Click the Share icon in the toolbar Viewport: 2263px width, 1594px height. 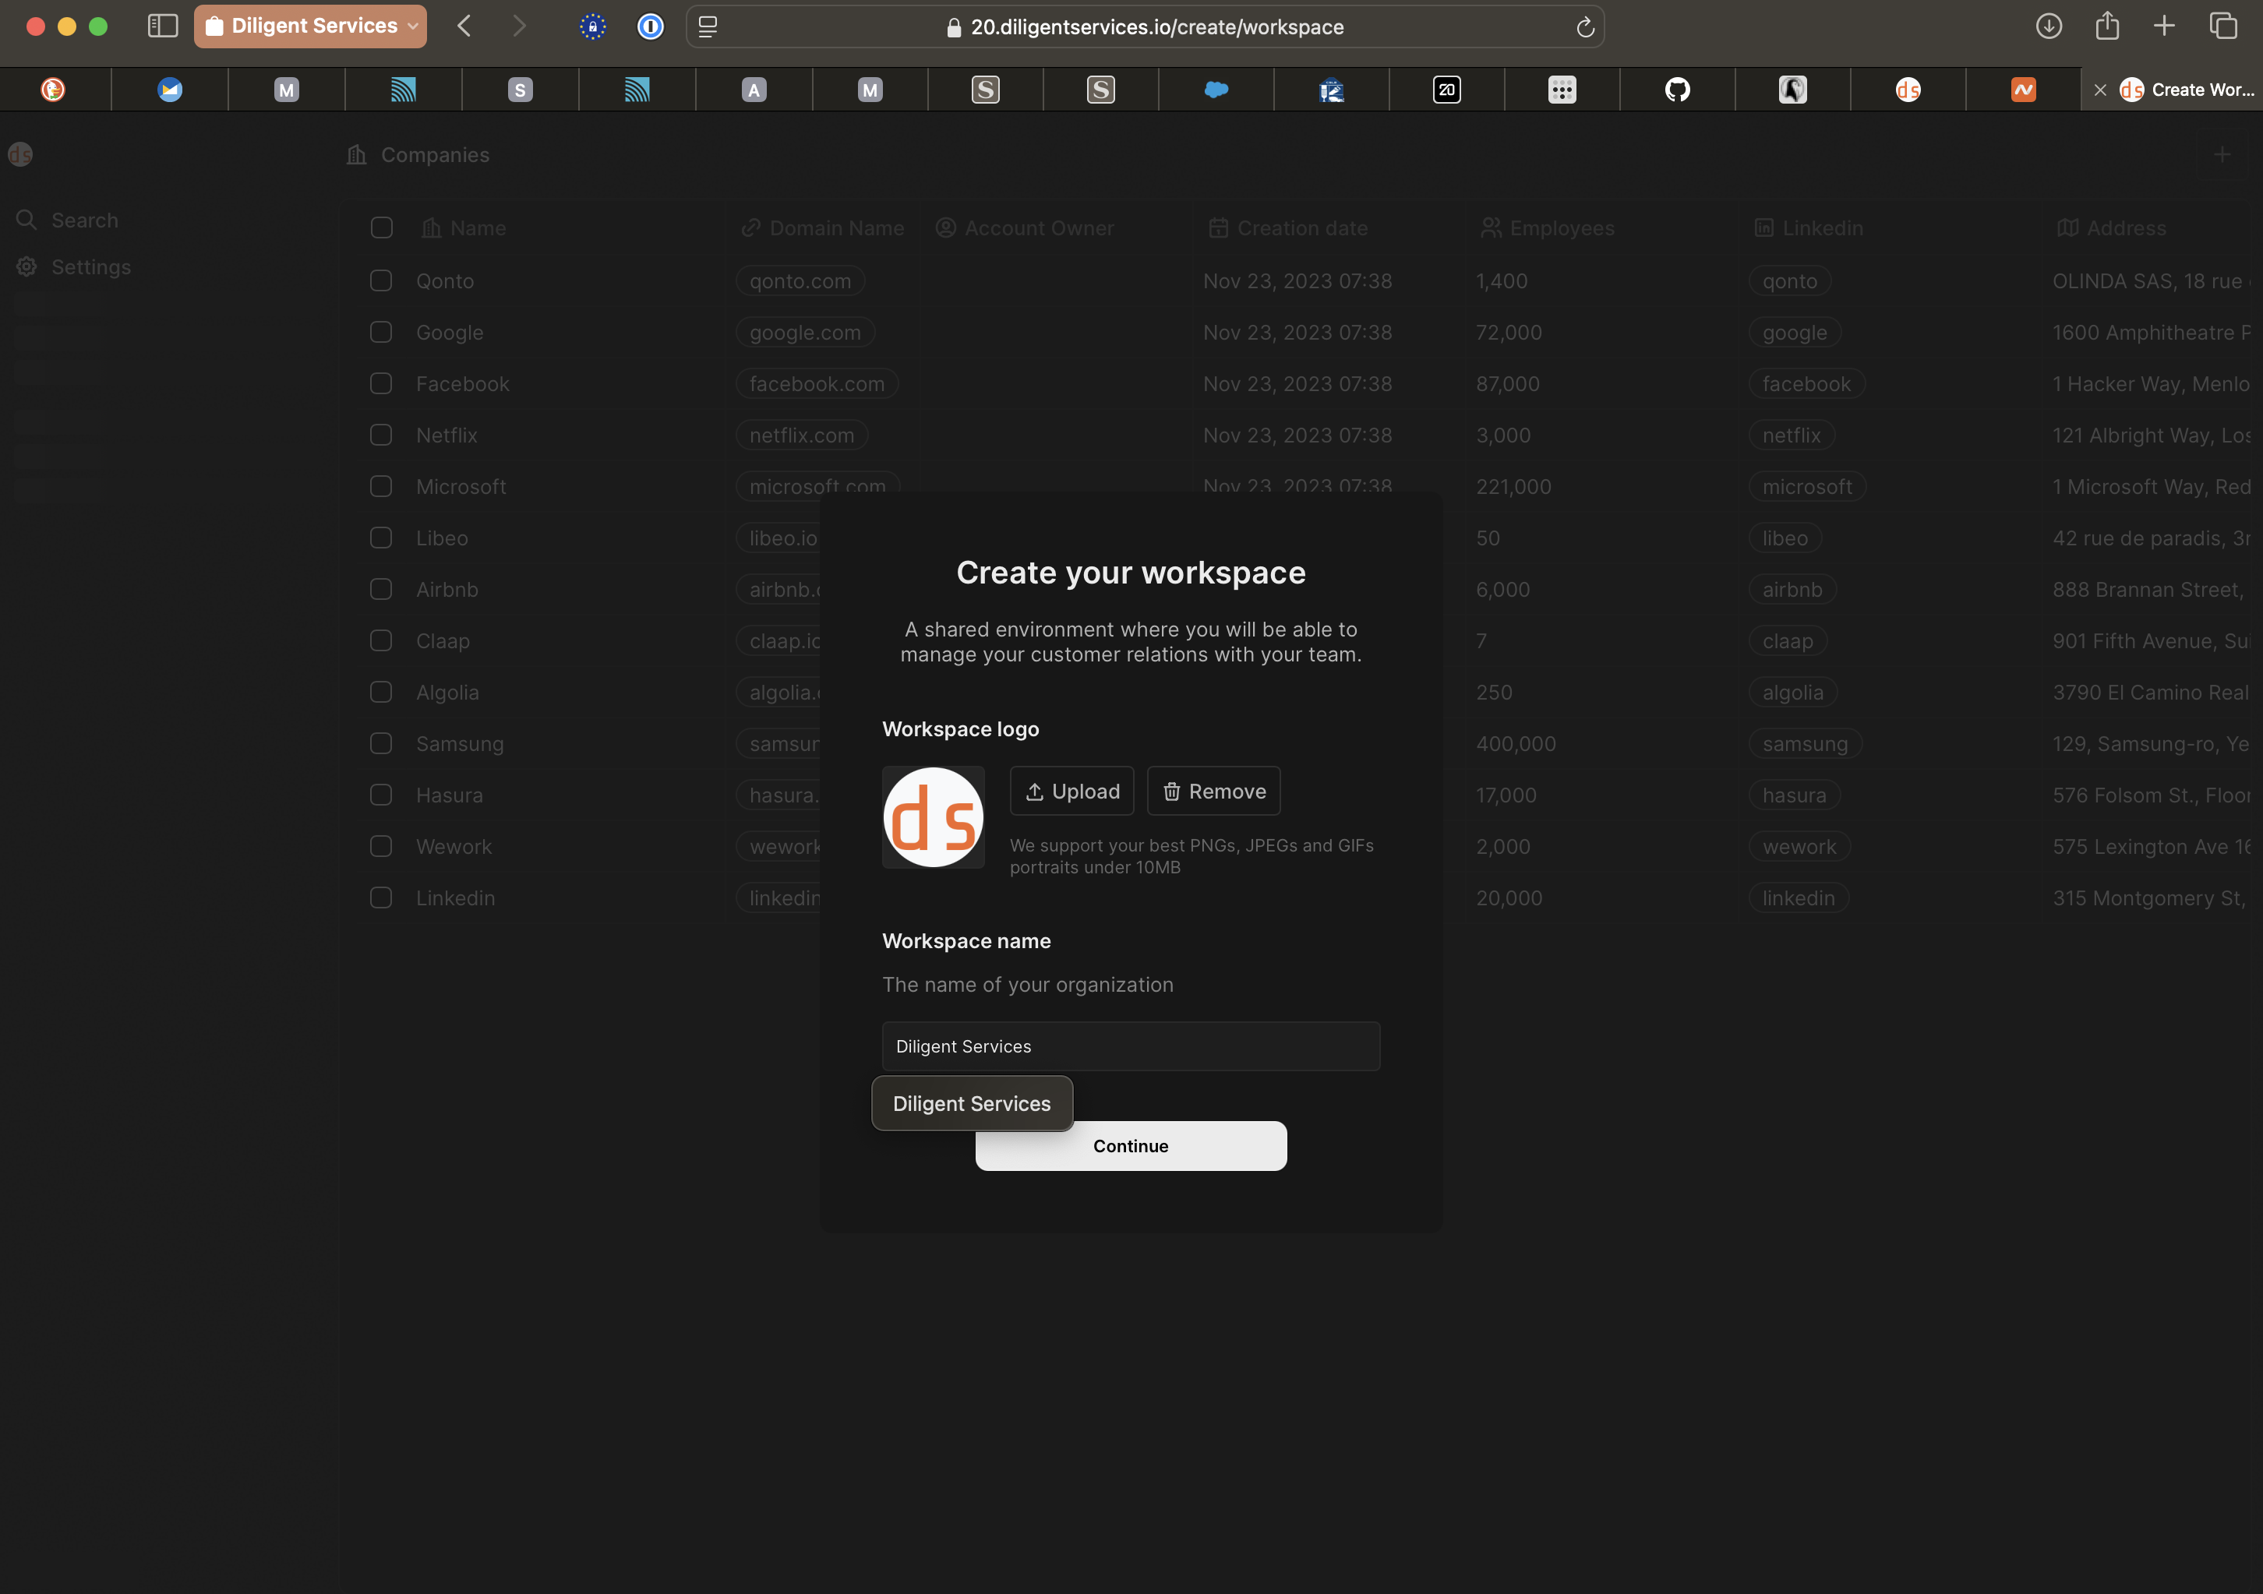click(2107, 26)
